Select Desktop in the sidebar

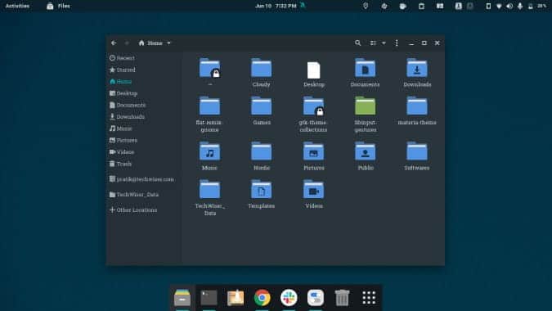click(123, 93)
